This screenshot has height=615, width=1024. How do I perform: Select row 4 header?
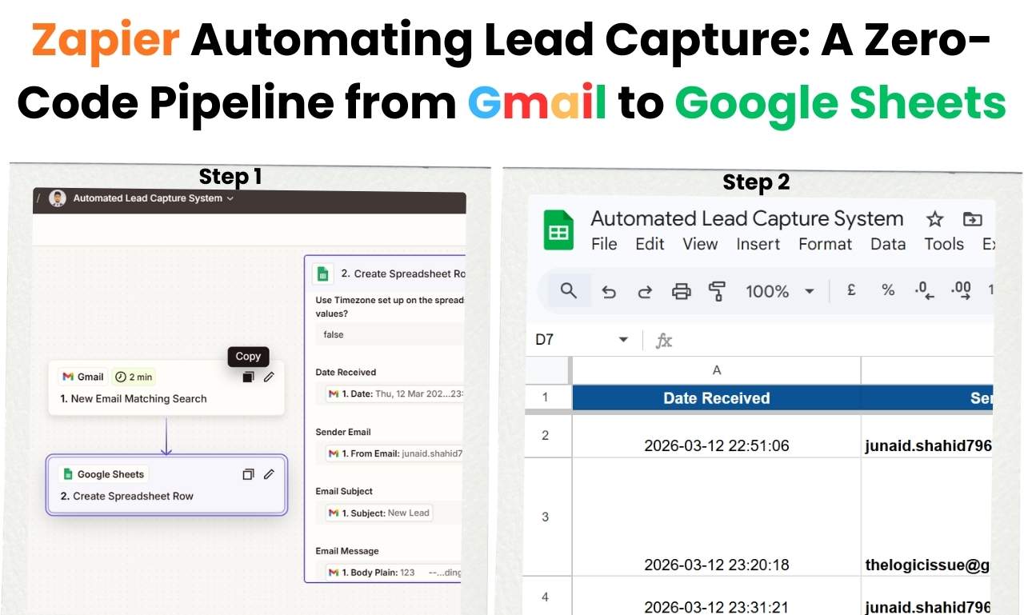(548, 596)
